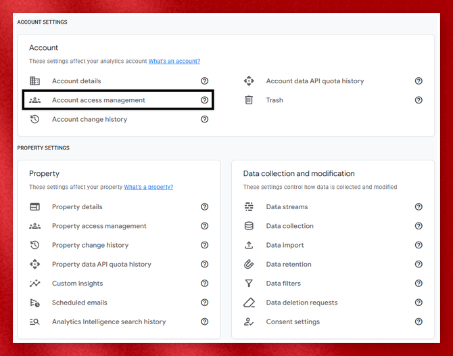Follow the "What's a property?" link
Screen dimensions: 453x356
[x=149, y=187]
